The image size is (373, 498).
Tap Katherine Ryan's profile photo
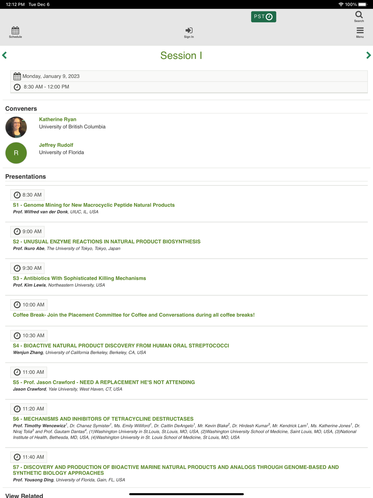coord(16,127)
